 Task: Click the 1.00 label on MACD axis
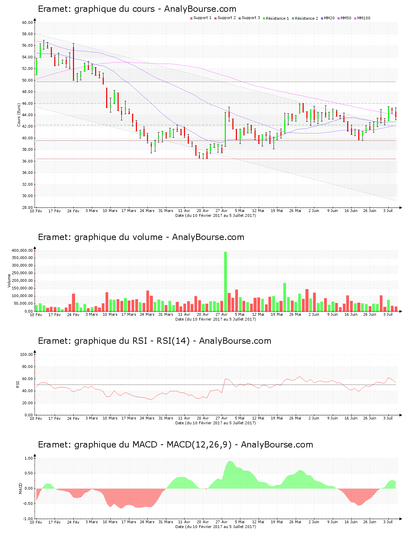[x=28, y=458]
